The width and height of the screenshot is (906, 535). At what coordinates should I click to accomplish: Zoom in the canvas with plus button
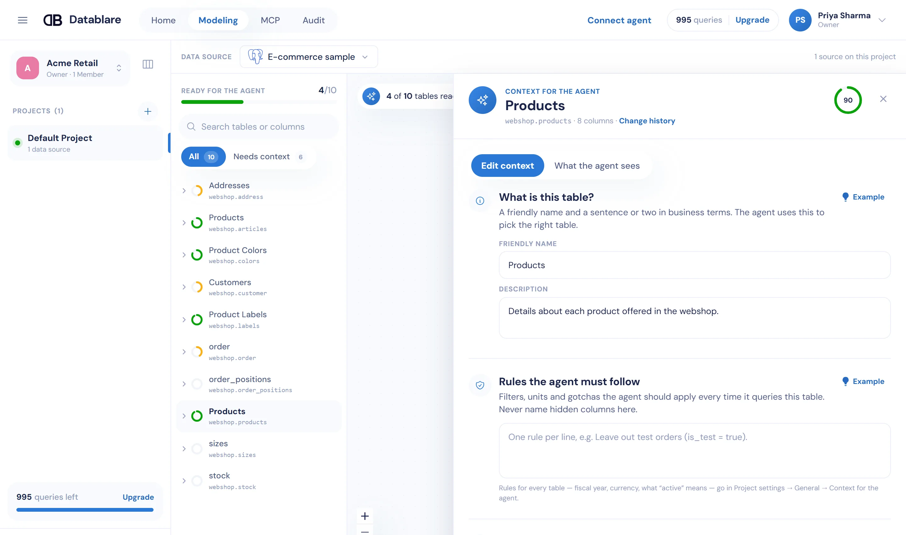point(365,516)
